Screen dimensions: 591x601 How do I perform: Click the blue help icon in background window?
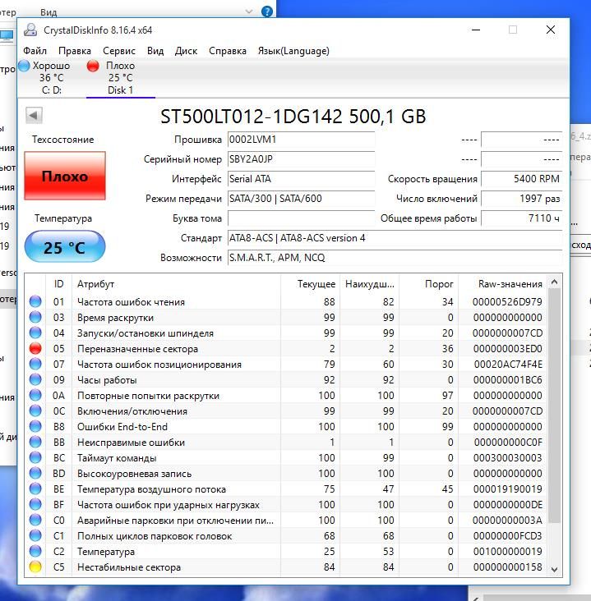[266, 11]
